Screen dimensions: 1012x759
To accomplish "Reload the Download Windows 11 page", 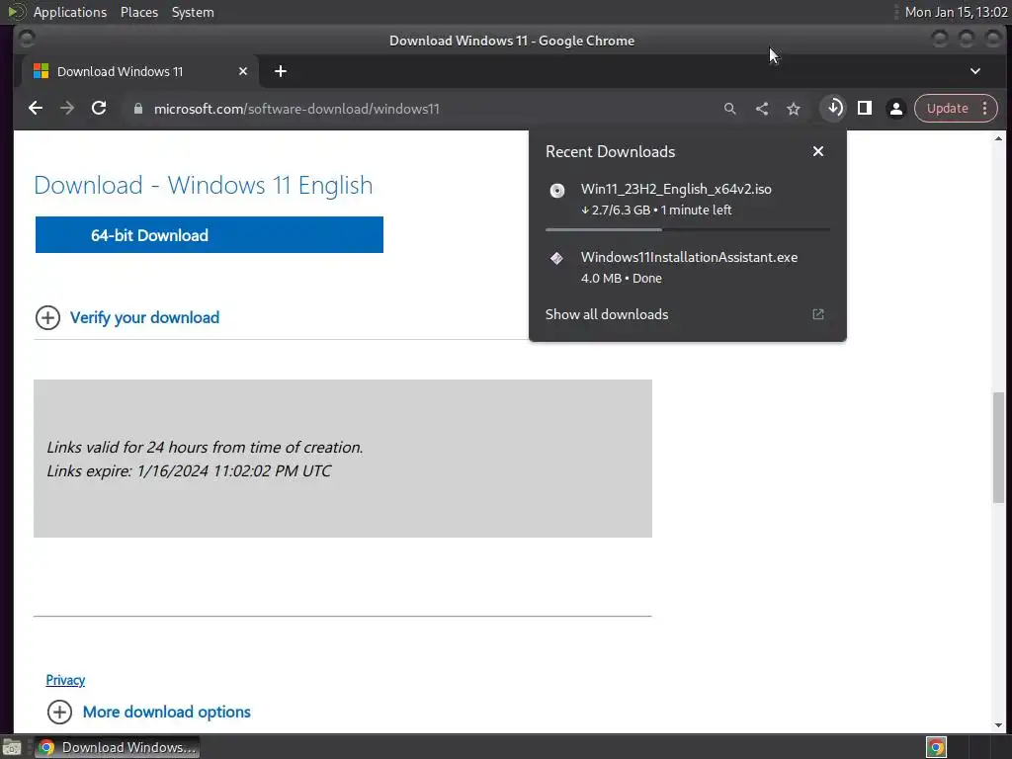I will [x=99, y=109].
